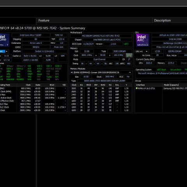Click the ECC No field
Image resolution: width=187 pixels, height=187 pixels.
[x=128, y=77]
